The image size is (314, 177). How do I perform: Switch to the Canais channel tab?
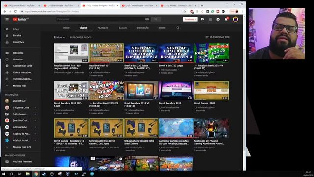pos(123,28)
